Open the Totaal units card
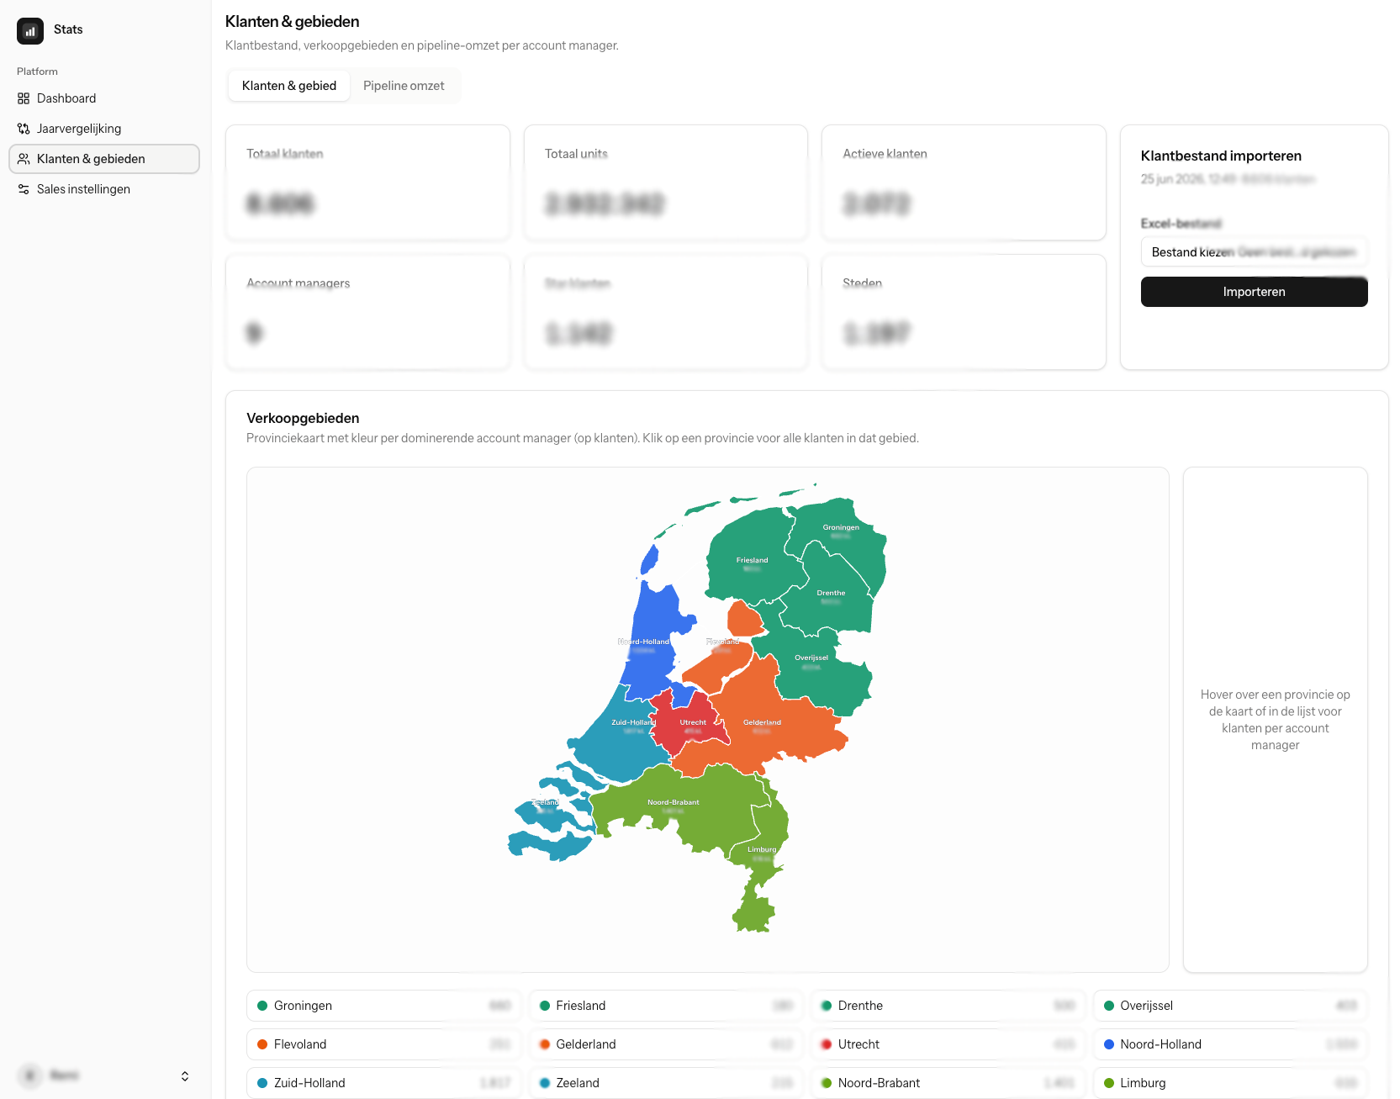The width and height of the screenshot is (1400, 1099). click(666, 182)
